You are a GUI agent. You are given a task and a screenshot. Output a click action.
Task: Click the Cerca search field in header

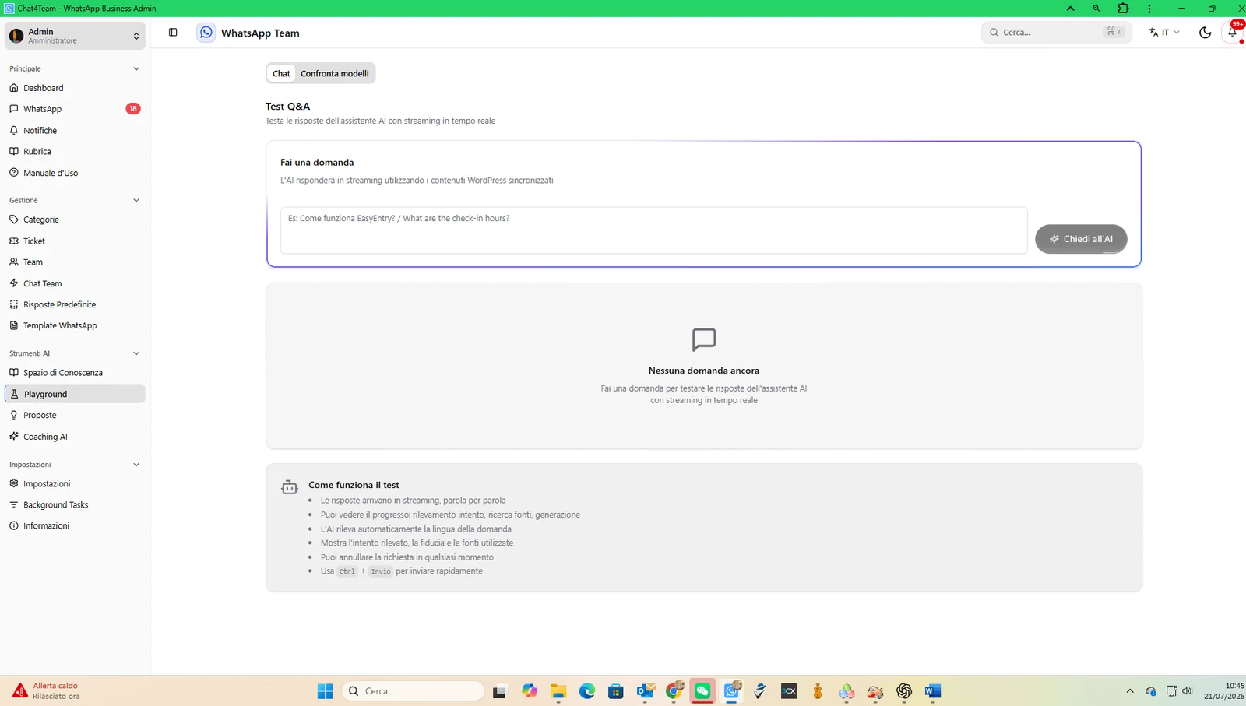(x=1056, y=33)
